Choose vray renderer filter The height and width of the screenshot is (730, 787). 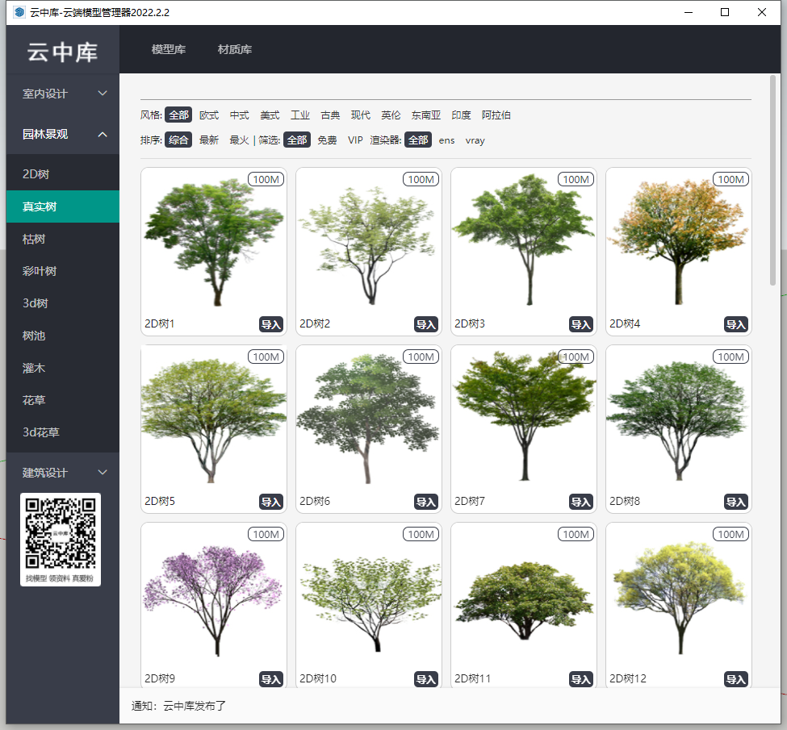click(475, 140)
